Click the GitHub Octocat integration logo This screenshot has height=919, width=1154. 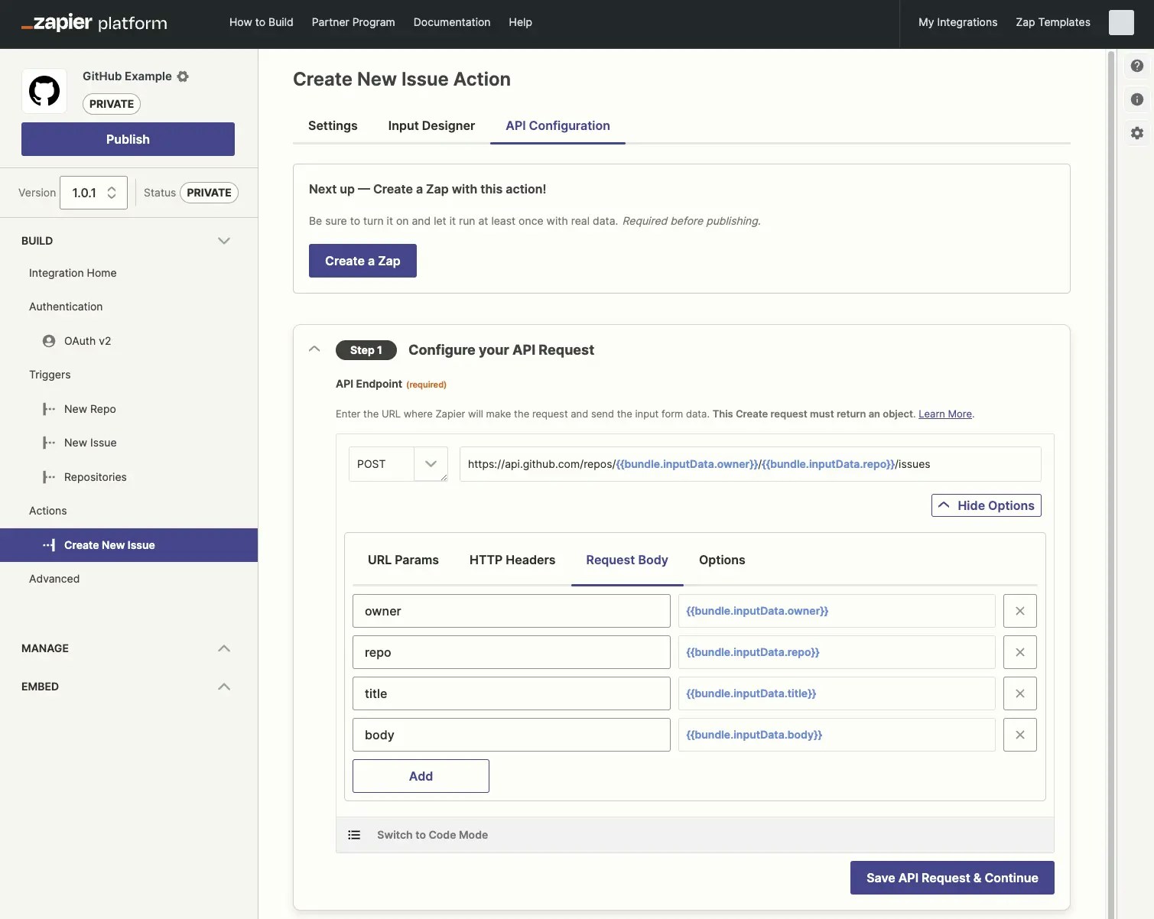(x=44, y=91)
